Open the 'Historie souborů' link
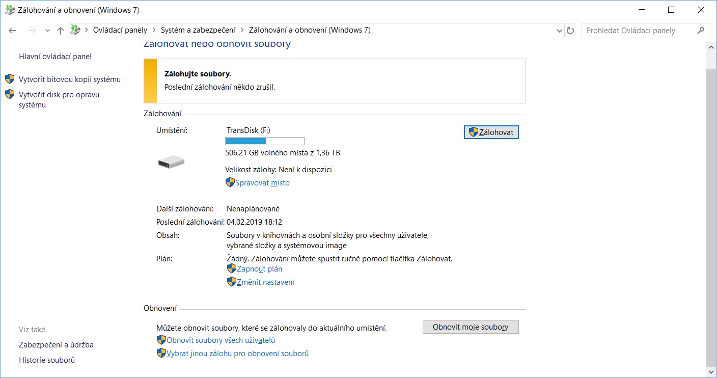The image size is (717, 378). [x=47, y=360]
